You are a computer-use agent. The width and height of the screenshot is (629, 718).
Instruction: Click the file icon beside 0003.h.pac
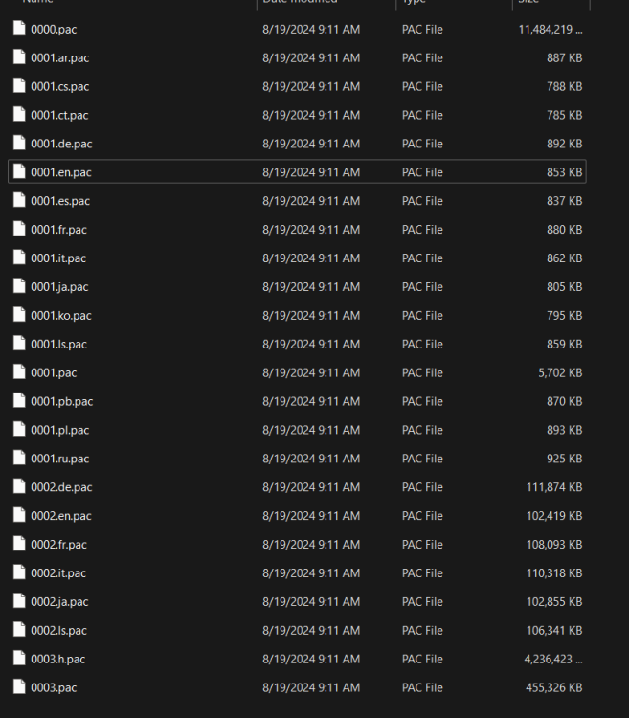pos(19,659)
